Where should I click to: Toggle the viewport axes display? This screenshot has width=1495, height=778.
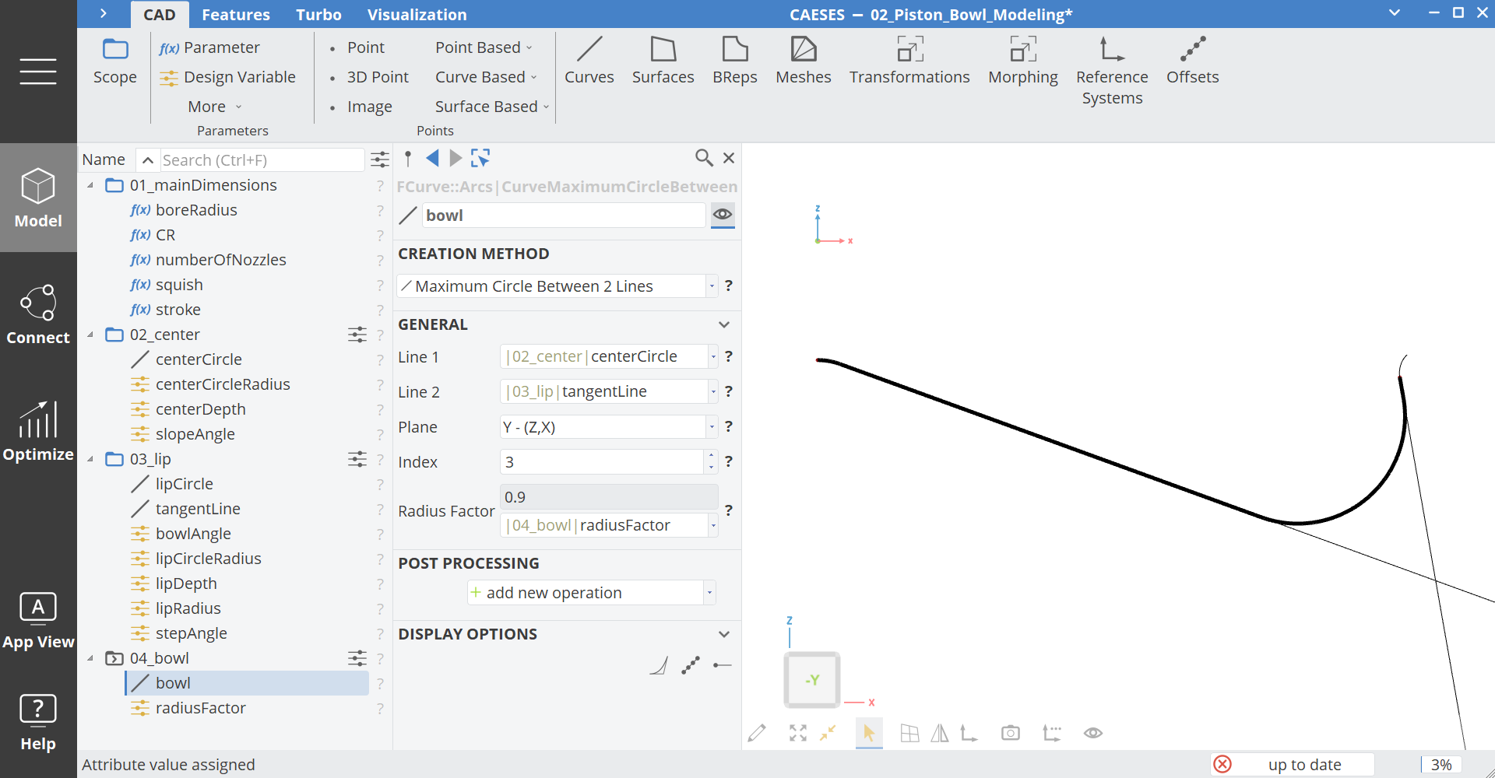[969, 733]
